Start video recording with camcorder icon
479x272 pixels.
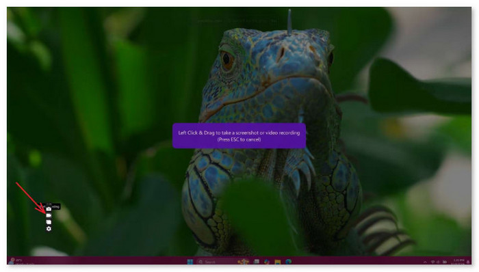49,215
